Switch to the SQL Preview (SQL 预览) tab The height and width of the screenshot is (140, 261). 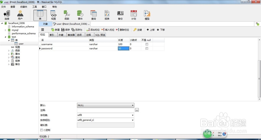100,35
